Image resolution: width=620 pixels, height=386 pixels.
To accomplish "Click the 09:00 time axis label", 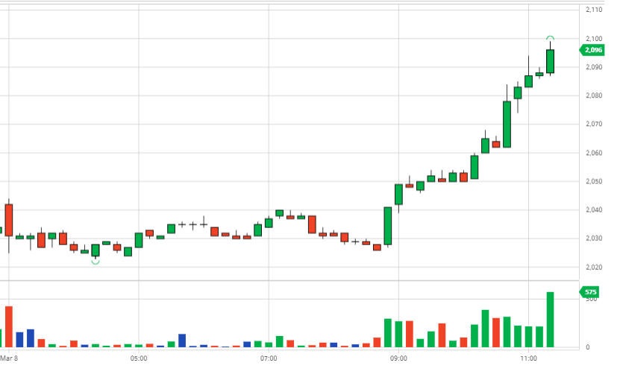I will [398, 358].
